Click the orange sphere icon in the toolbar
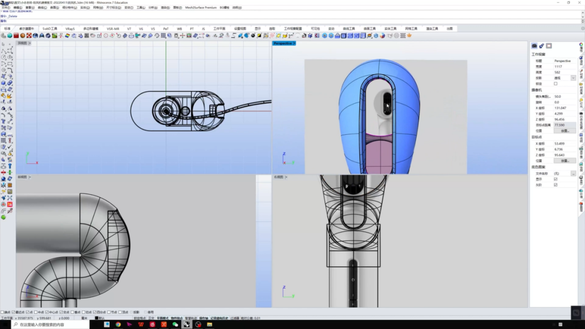Image resolution: width=585 pixels, height=329 pixels. coord(22,36)
